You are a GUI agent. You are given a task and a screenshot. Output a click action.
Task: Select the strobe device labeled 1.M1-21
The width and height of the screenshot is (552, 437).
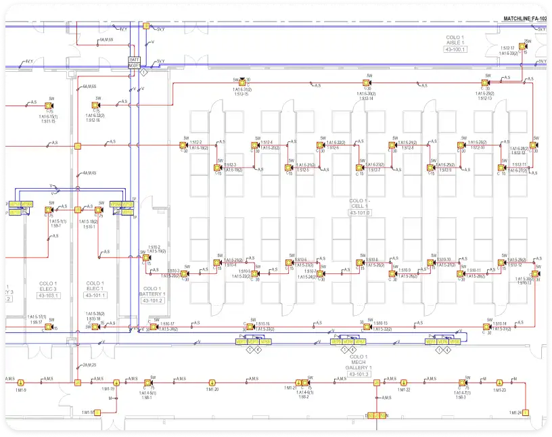pos(298,382)
